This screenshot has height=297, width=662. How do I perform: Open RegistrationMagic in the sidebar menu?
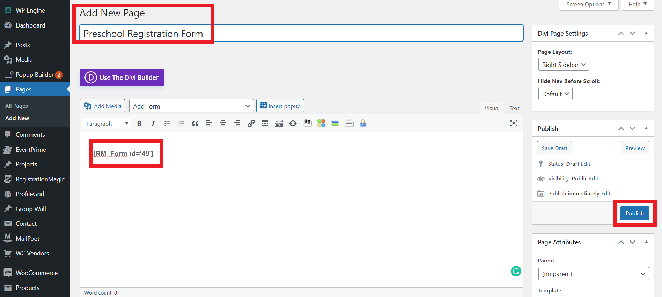click(40, 179)
